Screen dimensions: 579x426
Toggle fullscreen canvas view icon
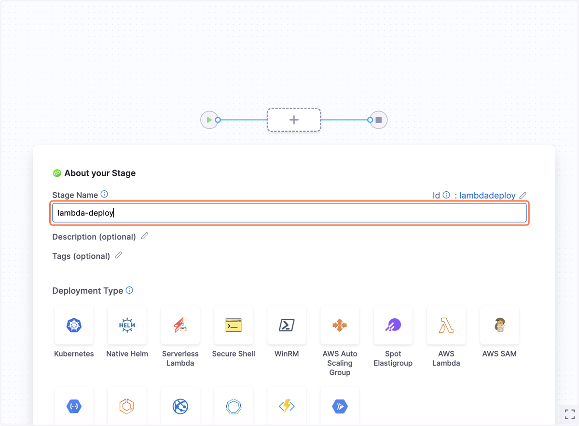(570, 414)
